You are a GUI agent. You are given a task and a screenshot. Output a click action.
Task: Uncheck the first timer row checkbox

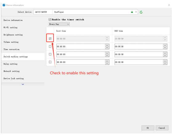coord(50,39)
